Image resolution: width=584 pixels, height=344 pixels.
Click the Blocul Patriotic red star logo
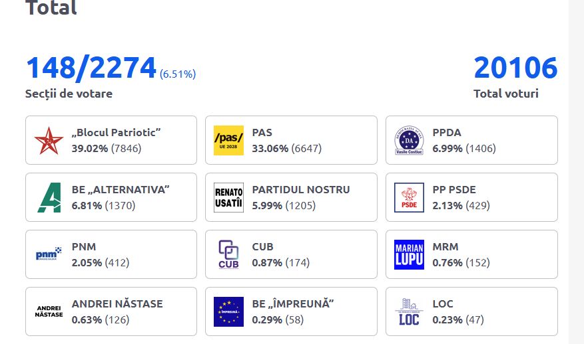point(49,140)
